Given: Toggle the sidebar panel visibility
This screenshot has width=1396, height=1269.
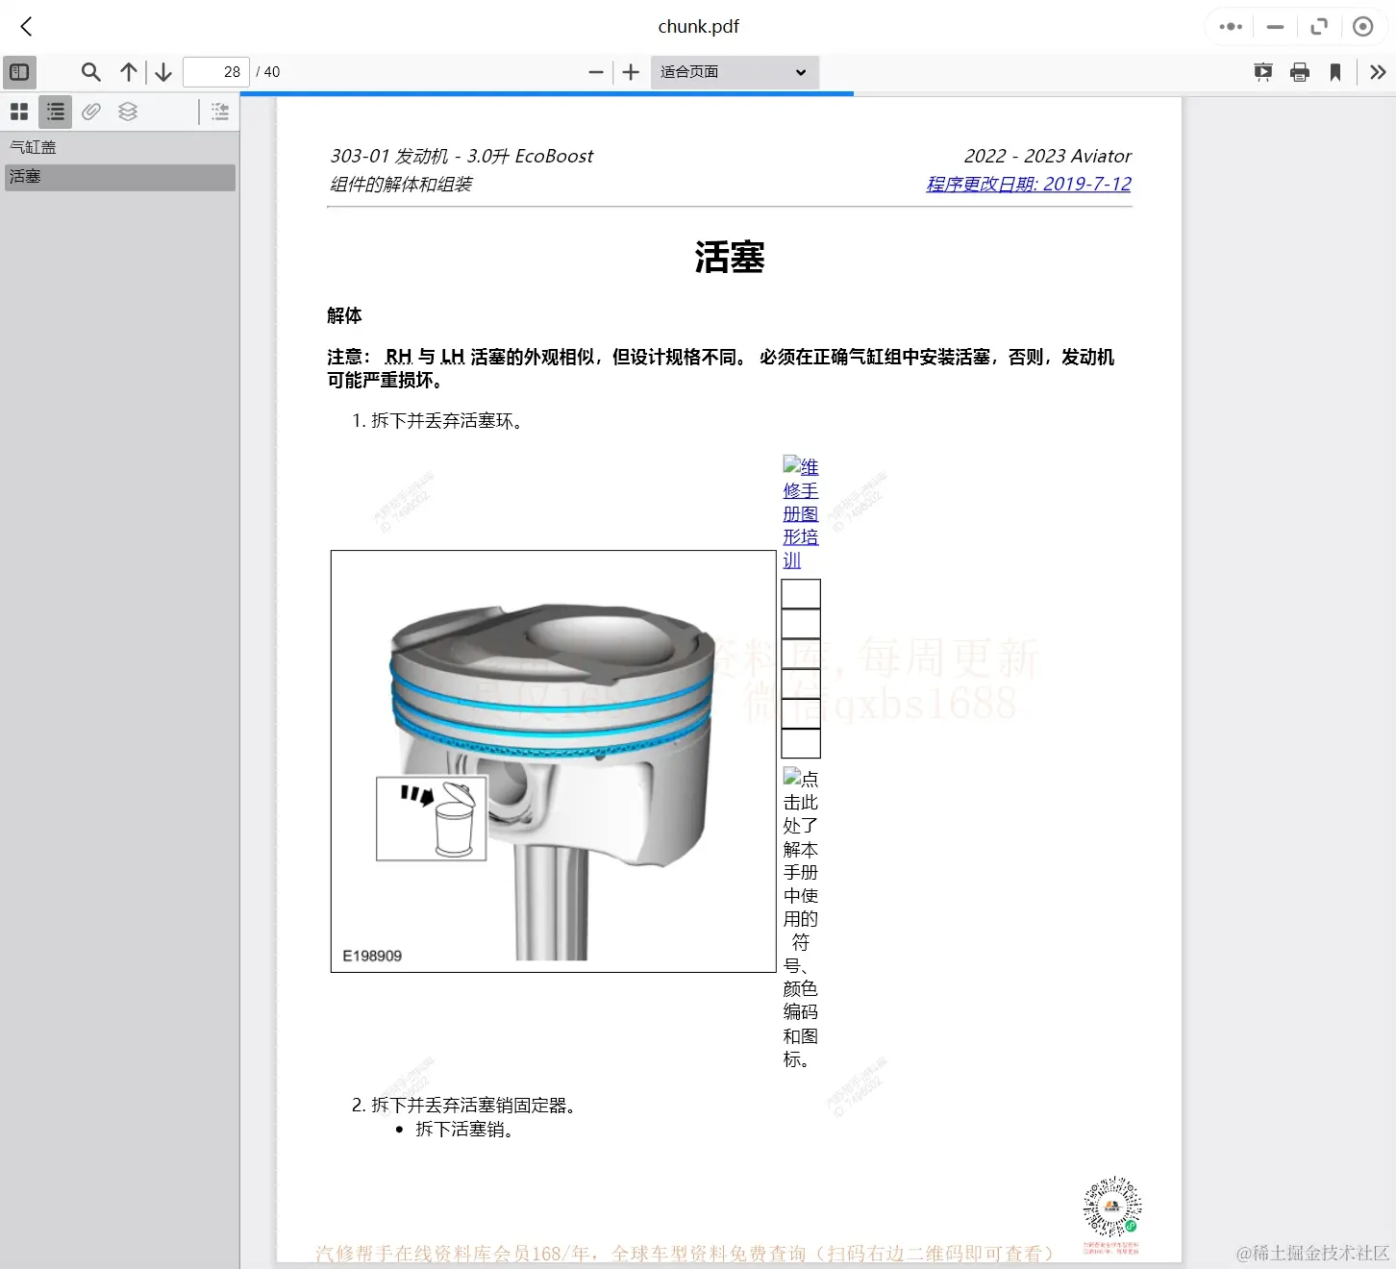Looking at the screenshot, I should (19, 71).
